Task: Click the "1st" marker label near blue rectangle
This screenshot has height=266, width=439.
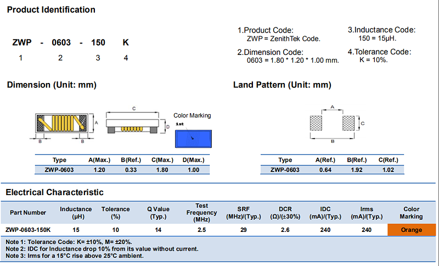Action: pos(179,124)
